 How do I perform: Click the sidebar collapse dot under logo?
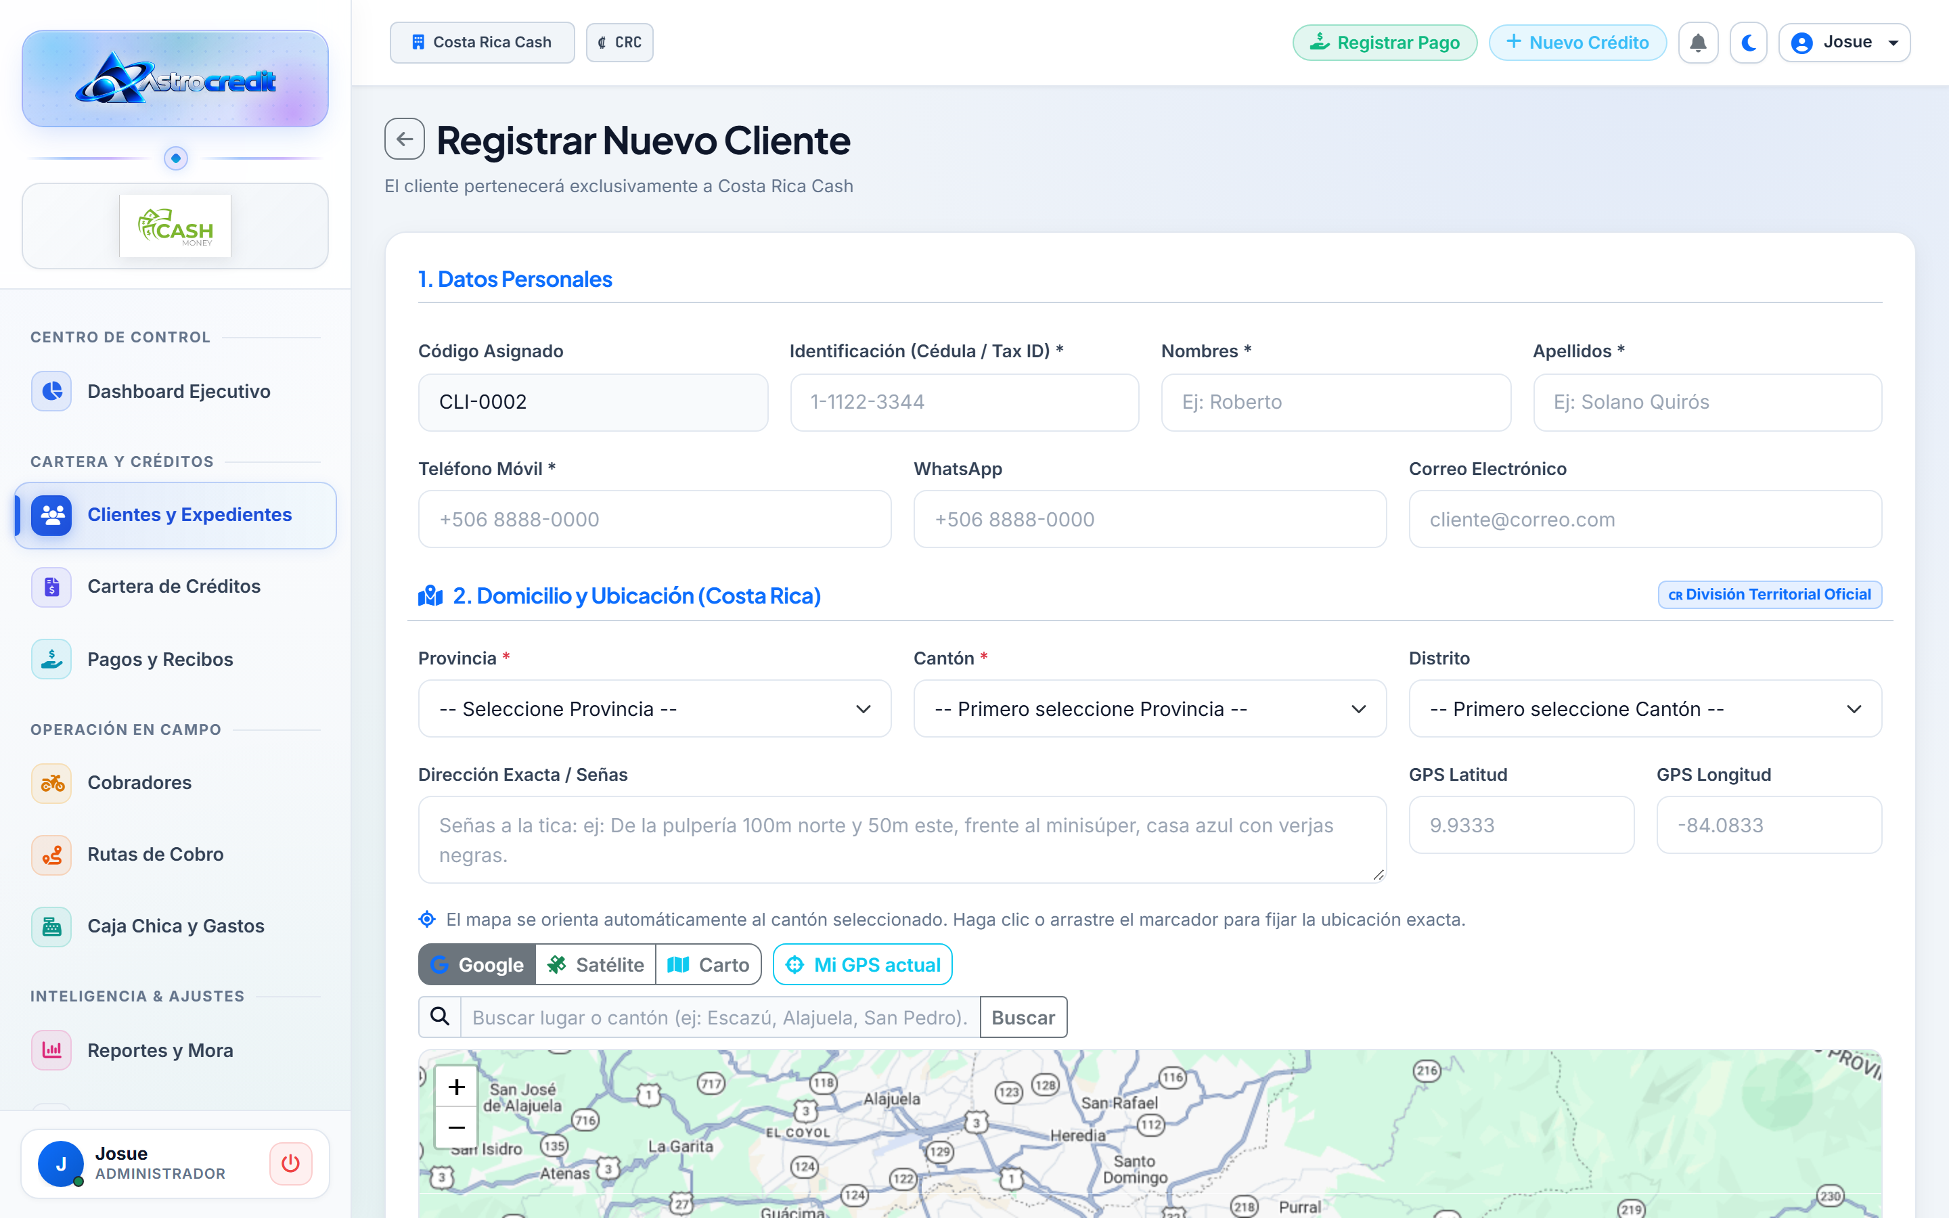point(175,158)
